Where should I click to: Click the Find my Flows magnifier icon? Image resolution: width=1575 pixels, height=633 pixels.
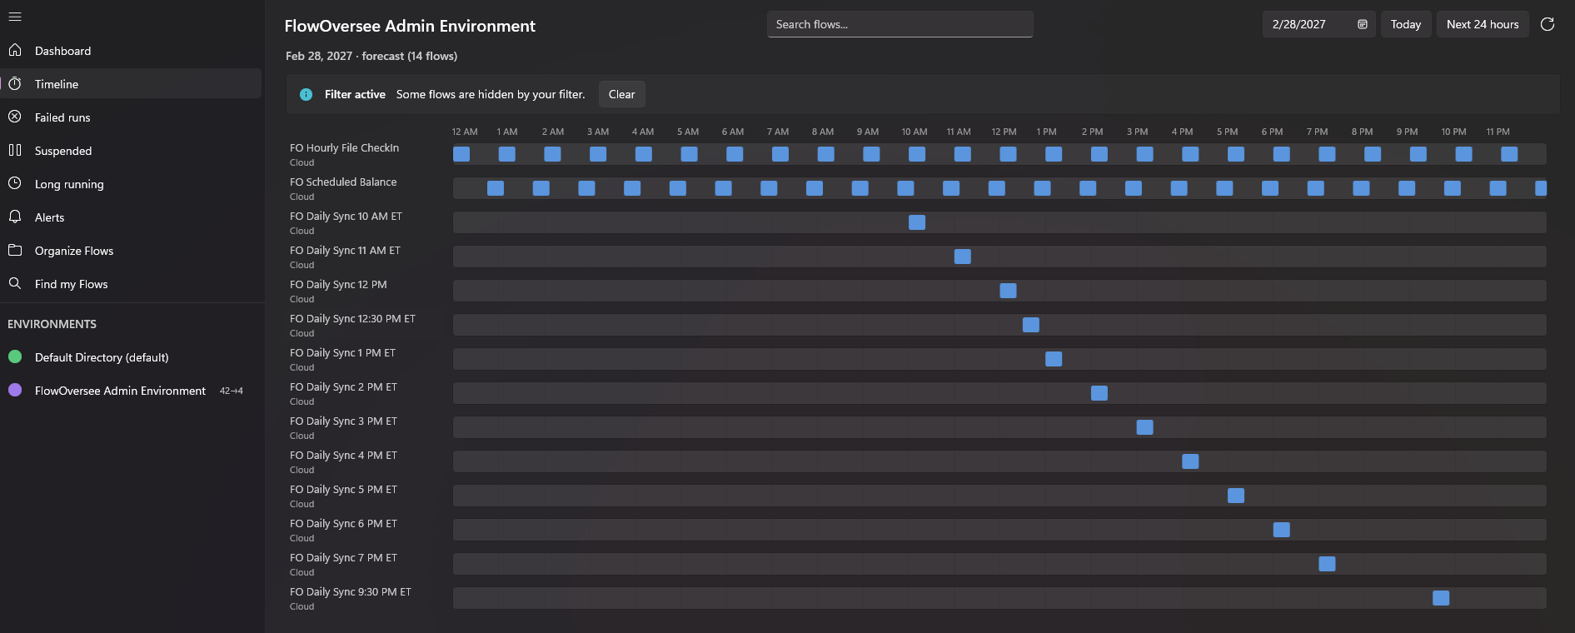(x=15, y=284)
